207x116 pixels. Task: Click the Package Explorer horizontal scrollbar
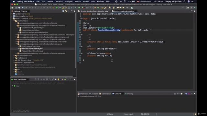pyautogui.click(x=42, y=76)
